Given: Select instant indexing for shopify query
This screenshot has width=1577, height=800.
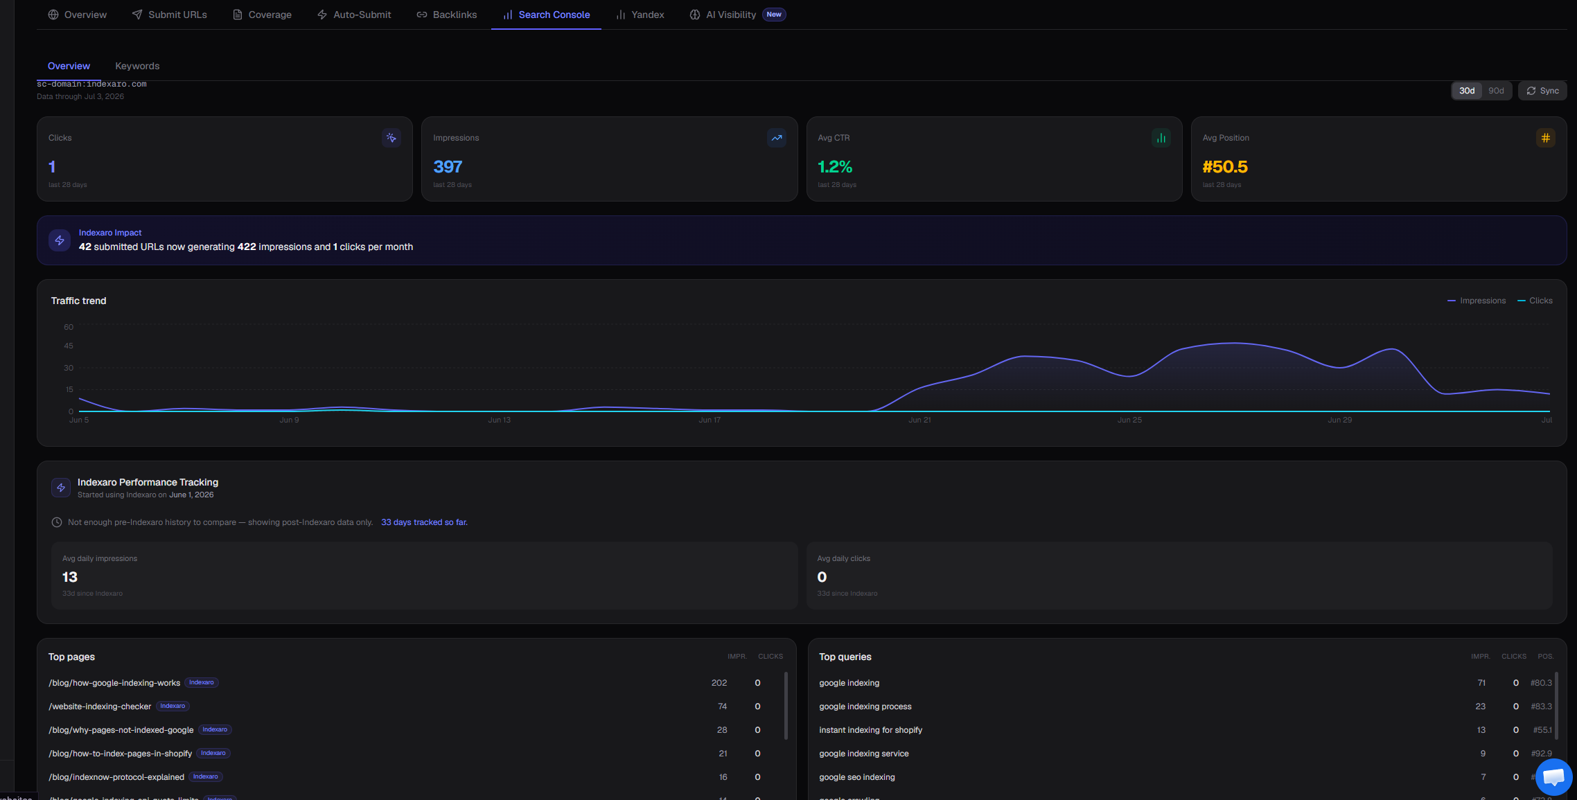Looking at the screenshot, I should coord(1185,730).
